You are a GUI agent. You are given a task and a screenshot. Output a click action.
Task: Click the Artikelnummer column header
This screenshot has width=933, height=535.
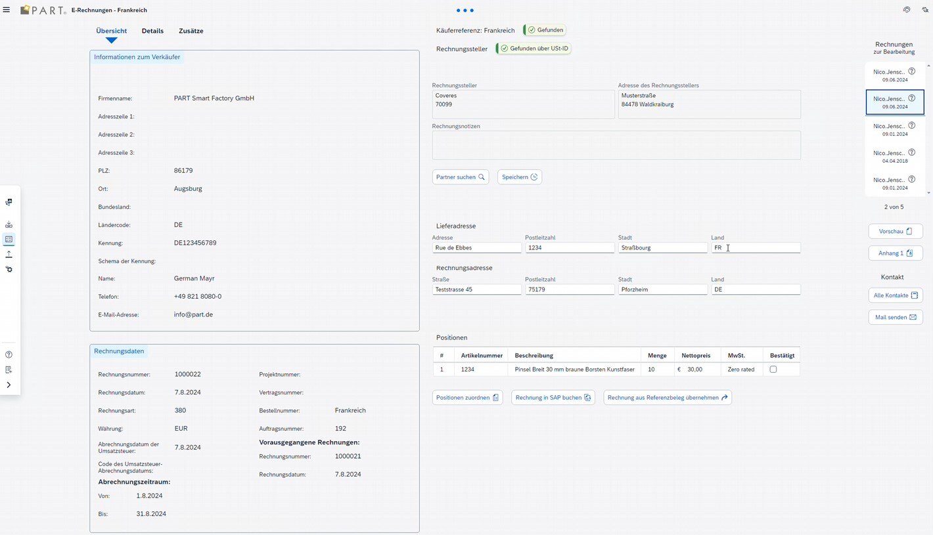(x=482, y=355)
